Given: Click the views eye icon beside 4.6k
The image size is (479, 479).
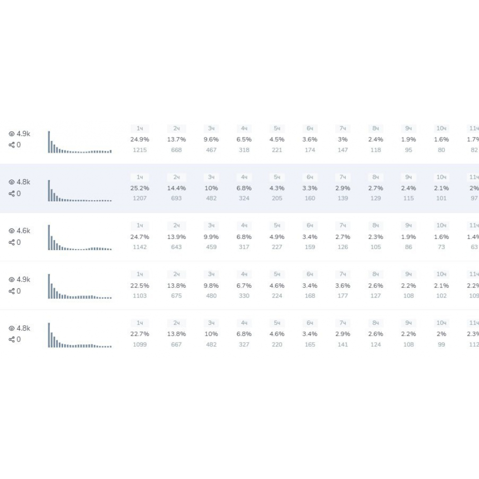Looking at the screenshot, I should point(11,231).
